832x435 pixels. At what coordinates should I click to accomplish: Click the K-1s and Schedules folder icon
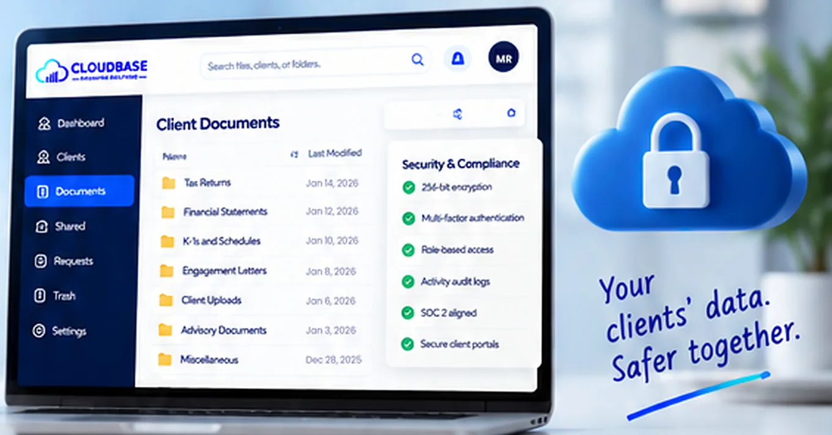coord(167,241)
